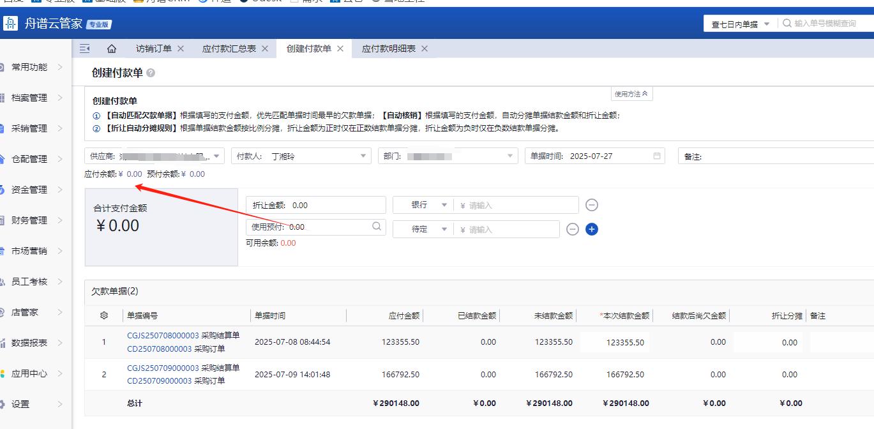The image size is (874, 429).
Task: Open the 银行 account type dropdown
Action: 423,205
